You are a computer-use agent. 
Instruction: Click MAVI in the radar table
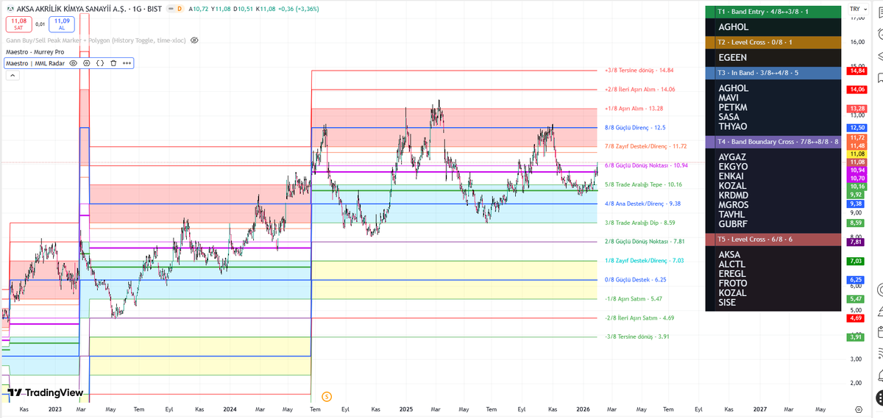tap(728, 98)
